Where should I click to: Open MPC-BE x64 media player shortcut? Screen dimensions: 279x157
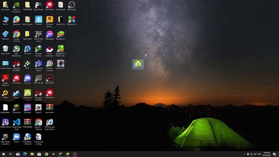tap(38, 79)
